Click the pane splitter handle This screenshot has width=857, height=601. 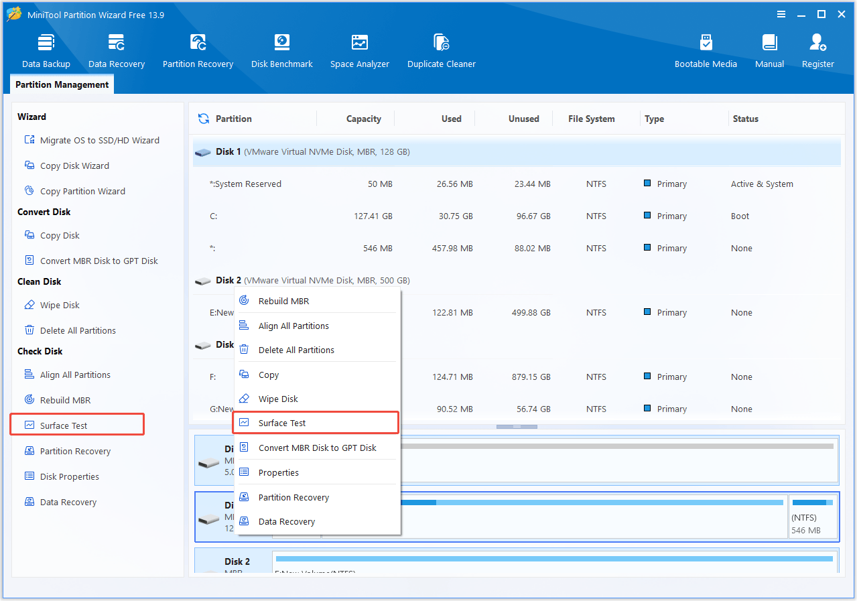(x=517, y=427)
